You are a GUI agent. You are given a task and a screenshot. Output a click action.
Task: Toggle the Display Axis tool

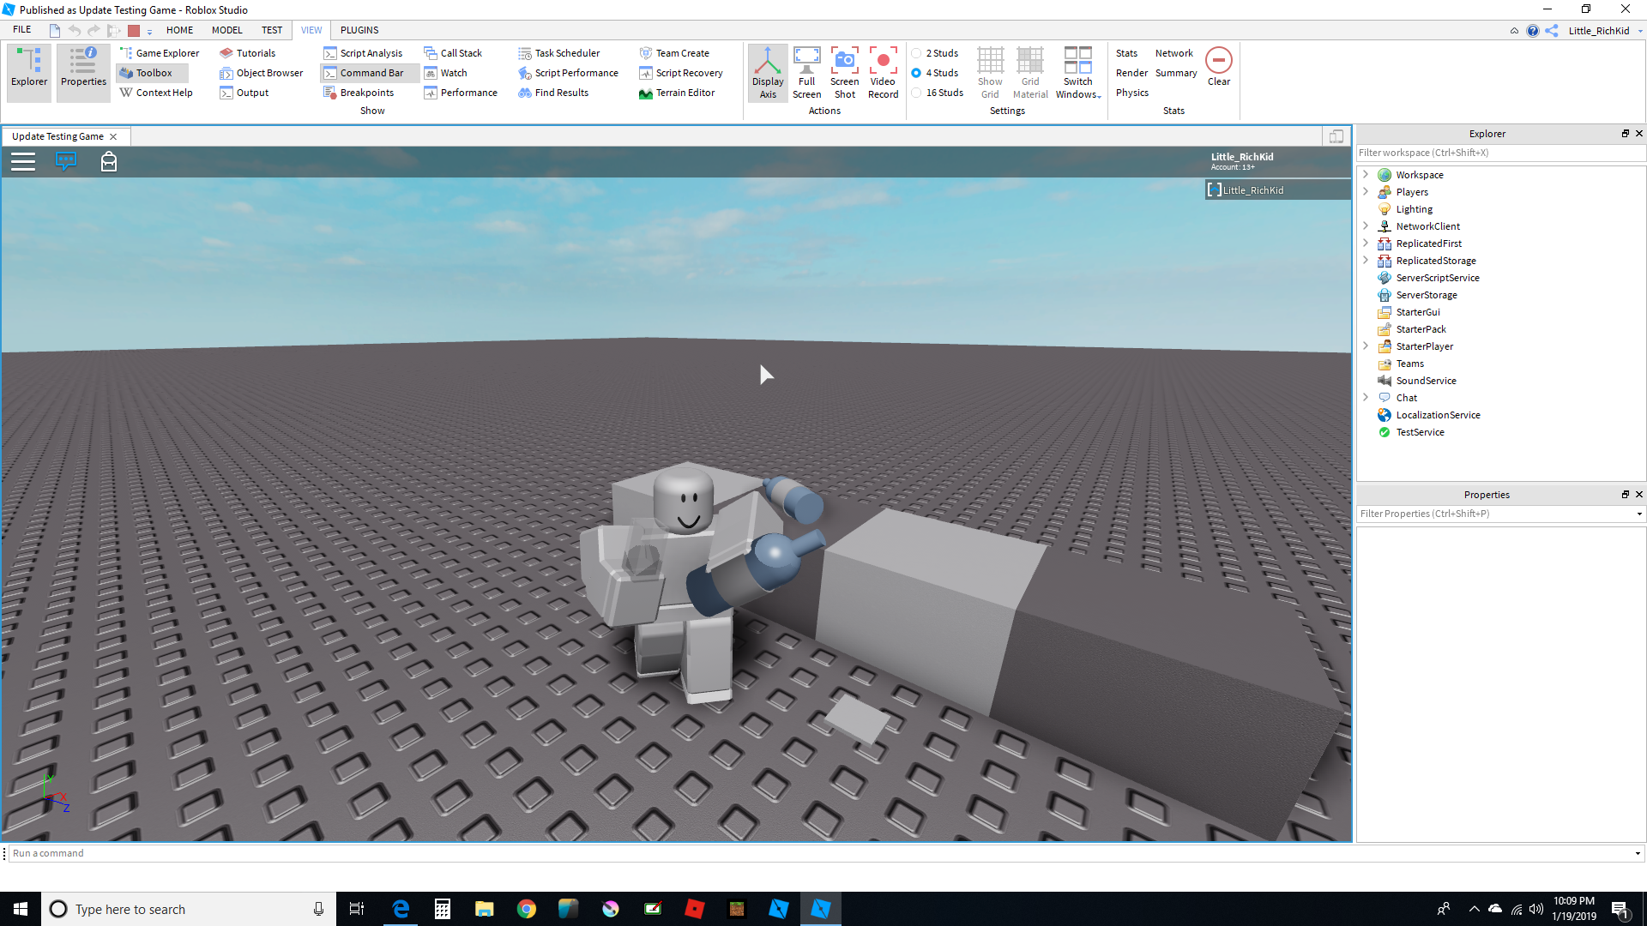[768, 72]
